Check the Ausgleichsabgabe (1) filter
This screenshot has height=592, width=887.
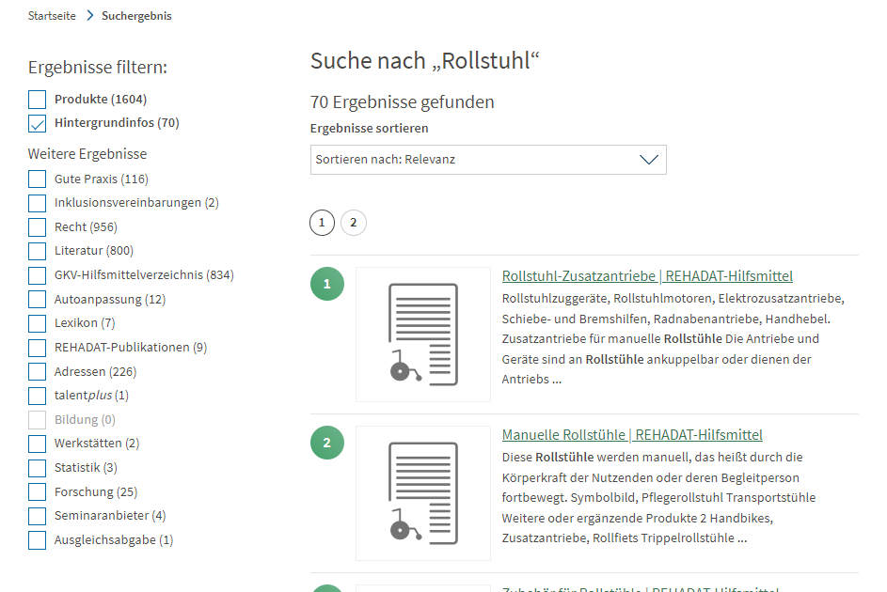[38, 540]
